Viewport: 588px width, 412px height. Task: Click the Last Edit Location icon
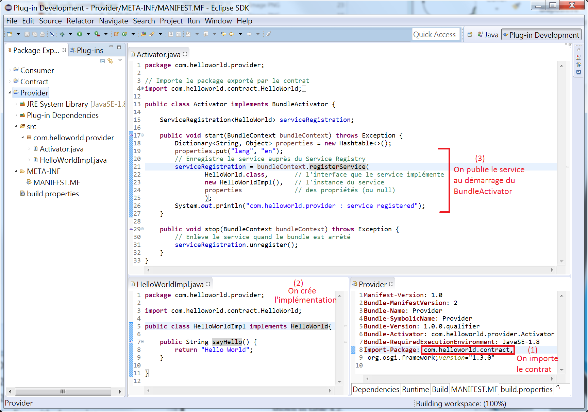click(223, 34)
